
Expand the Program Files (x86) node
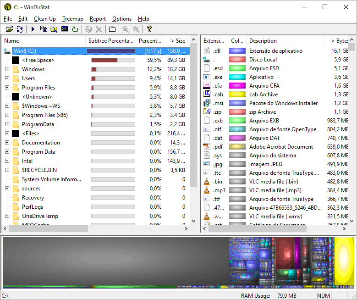click(7, 115)
